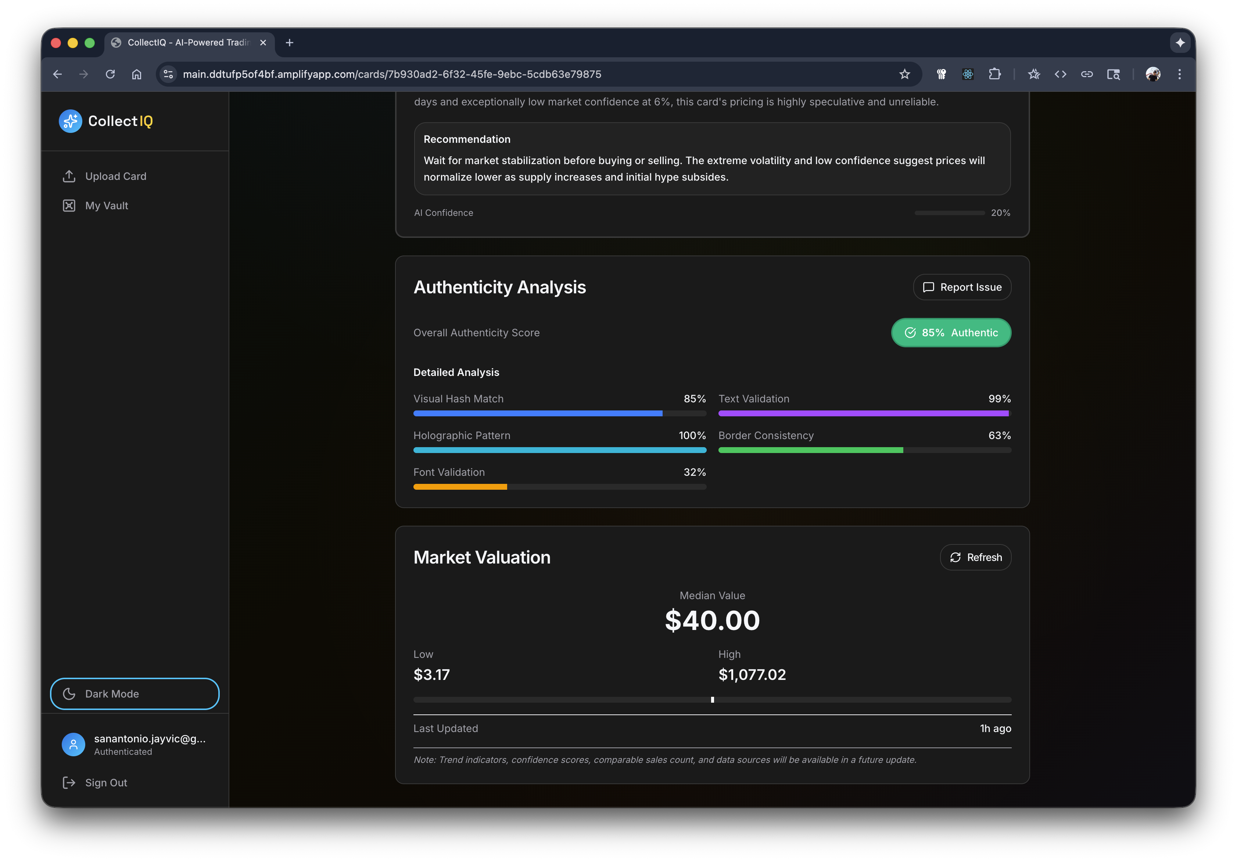1237x862 pixels.
Task: Sign out of the account
Action: (105, 782)
